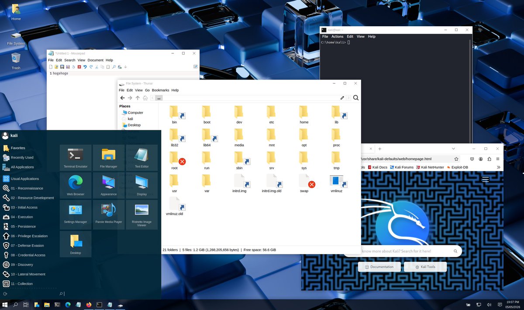Viewport: 524px width, 310px height.
Task: Click the Documentation button on Kali homepage
Action: (x=379, y=267)
